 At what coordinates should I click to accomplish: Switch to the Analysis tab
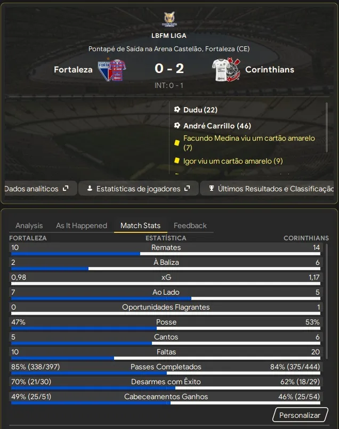(29, 225)
